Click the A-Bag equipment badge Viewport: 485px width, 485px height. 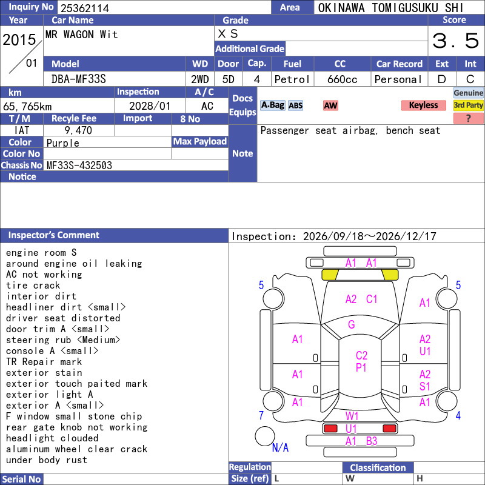272,105
